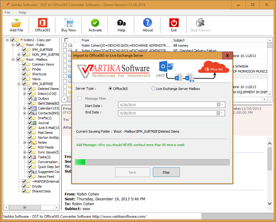Check the Bill rooney message checkbox

pos(65,45)
